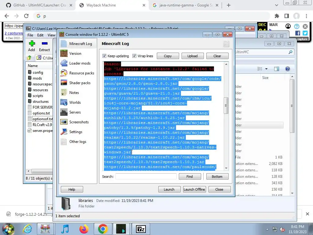Open the Shader packs page
This screenshot has width=313, height=235.
click(x=80, y=83)
